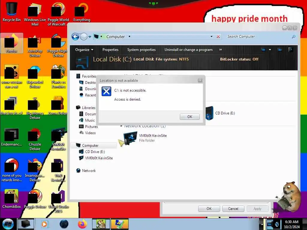
Task: Select the Firefox desktop icon
Action: pos(12,43)
